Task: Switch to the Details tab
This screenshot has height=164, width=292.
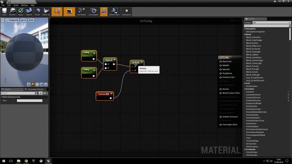Action: click(x=12, y=89)
